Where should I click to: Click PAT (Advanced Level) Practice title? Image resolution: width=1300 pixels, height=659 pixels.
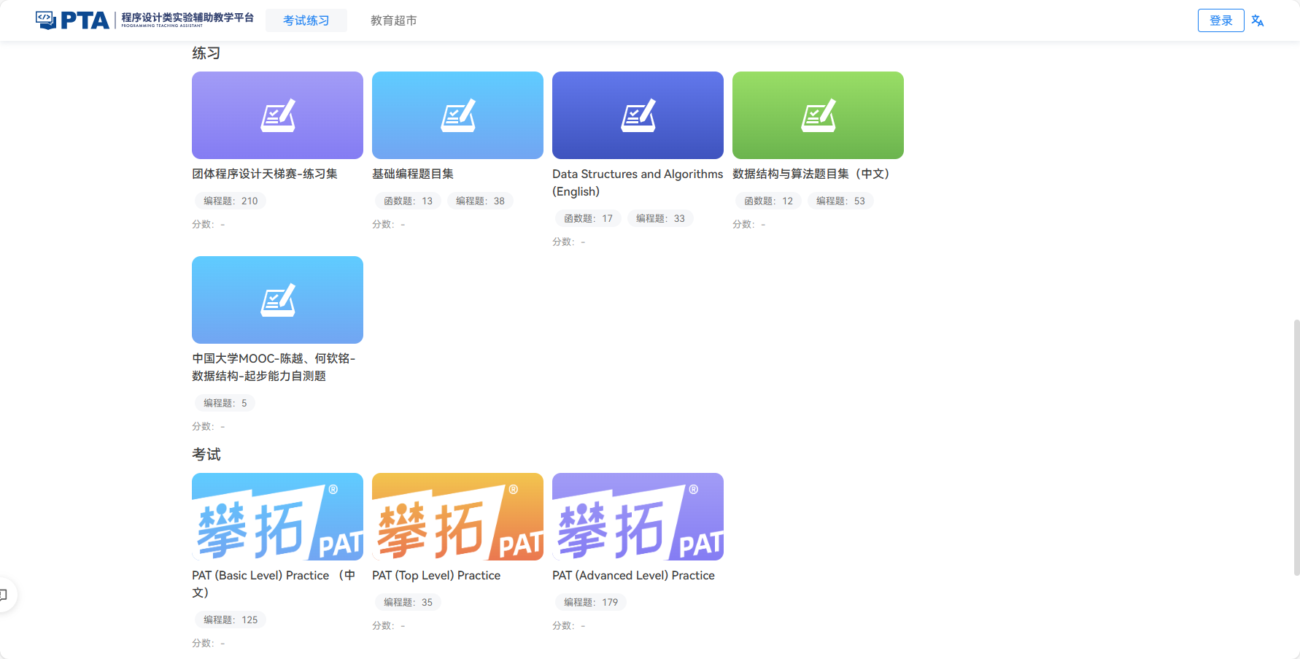633,575
